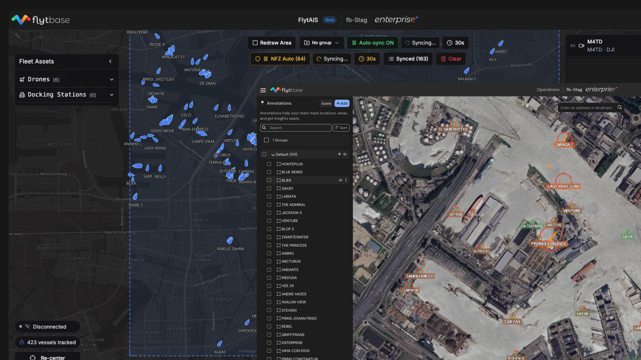Click the fb-Stag label in annotations window header
Image resolution: width=641 pixels, height=360 pixels.
pos(574,90)
